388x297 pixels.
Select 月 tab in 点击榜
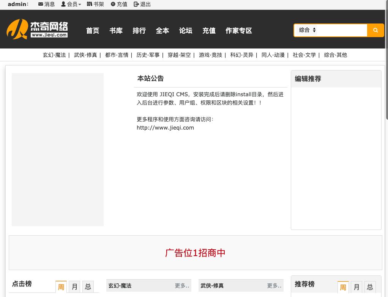(x=74, y=287)
